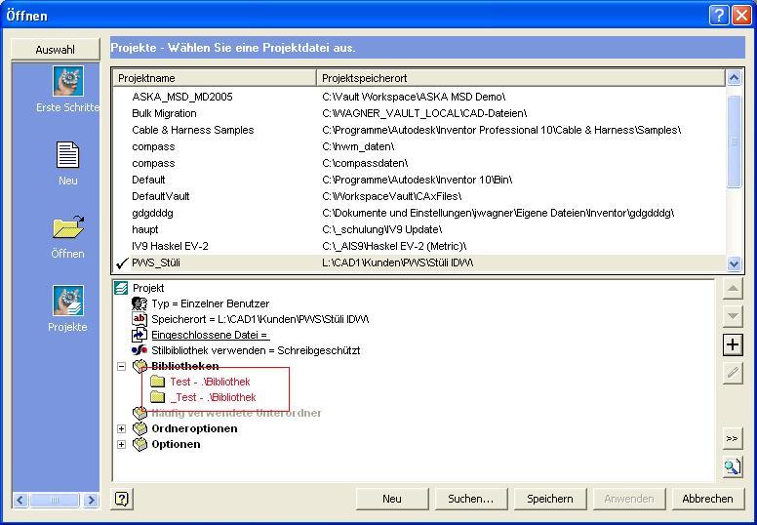Image resolution: width=757 pixels, height=525 pixels.
Task: Click the plus icon to add path
Action: point(733,344)
